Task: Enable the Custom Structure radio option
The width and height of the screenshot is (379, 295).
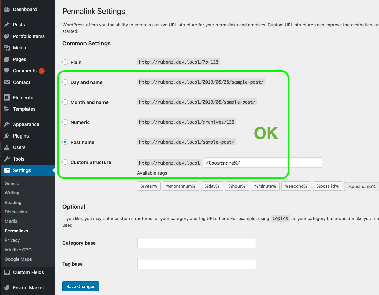Action: [65, 162]
